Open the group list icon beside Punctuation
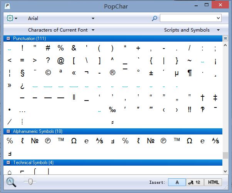Screen dimensions: 232x193 click(x=225, y=39)
